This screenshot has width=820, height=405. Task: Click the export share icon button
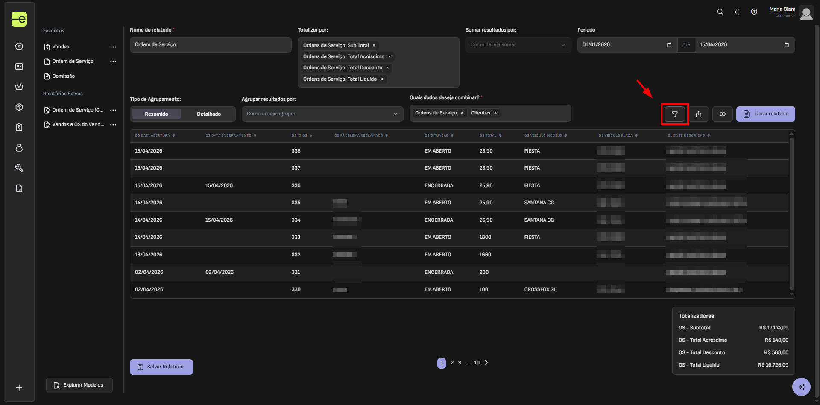tap(699, 114)
